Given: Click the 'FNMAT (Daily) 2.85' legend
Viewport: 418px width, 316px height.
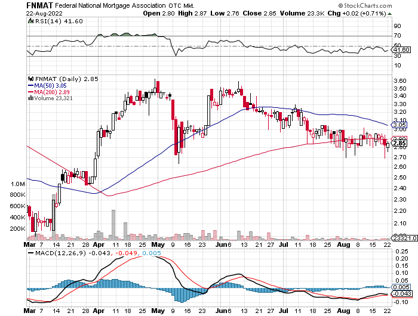Looking at the screenshot, I should 67,79.
